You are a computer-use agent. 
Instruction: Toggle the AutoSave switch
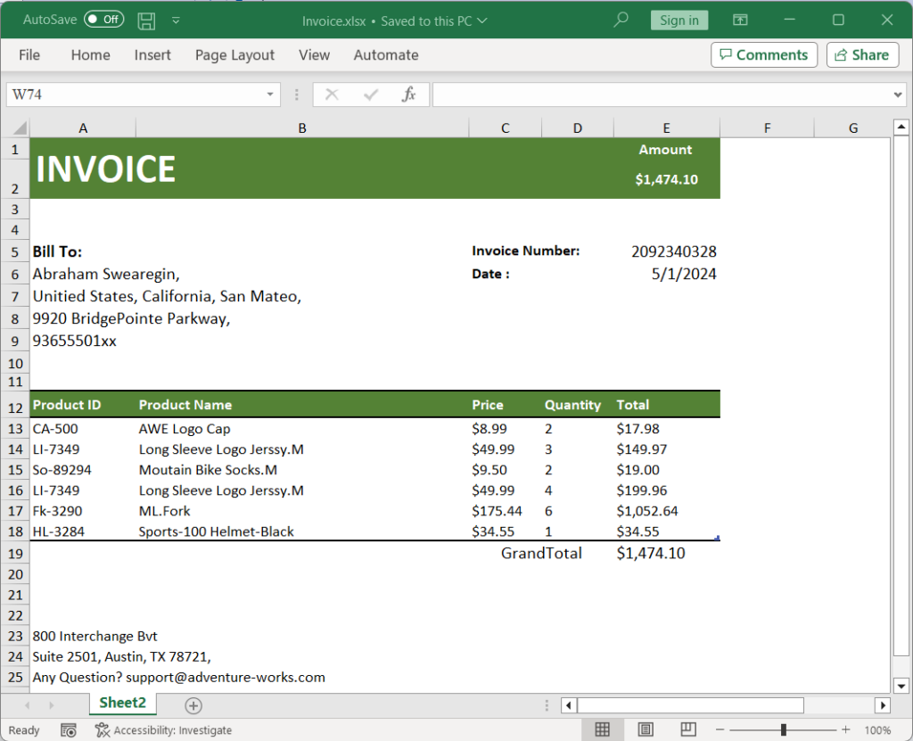coord(104,20)
